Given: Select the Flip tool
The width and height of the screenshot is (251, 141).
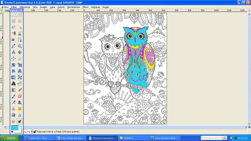Looking at the screenshot, I should pos(13,78).
